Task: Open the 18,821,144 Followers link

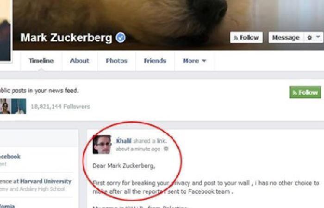Action: (60, 107)
